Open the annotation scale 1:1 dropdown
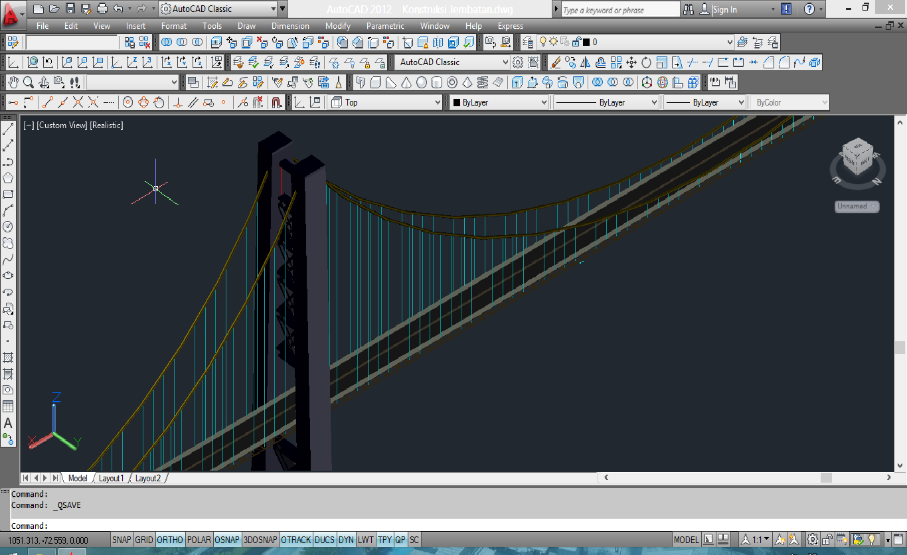907x555 pixels. point(757,540)
